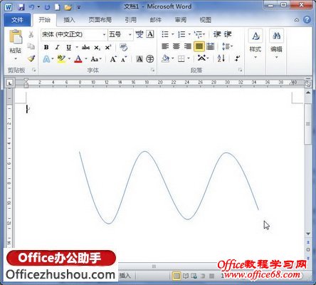Open the line spacing options

(x=227, y=46)
